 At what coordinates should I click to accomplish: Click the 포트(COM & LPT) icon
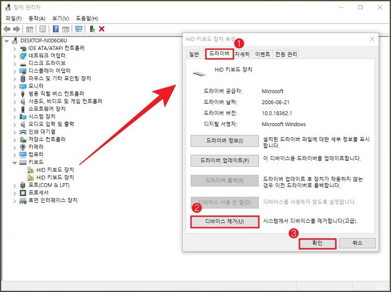coord(23,185)
